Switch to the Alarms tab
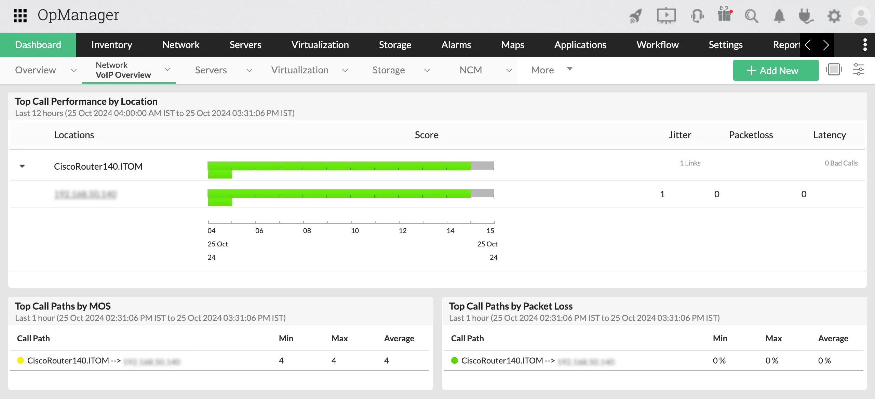 click(456, 44)
